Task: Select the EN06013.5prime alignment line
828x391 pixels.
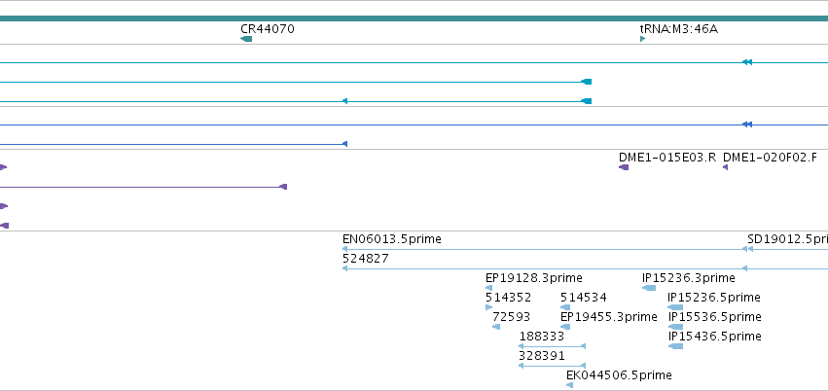Action: click(x=545, y=249)
